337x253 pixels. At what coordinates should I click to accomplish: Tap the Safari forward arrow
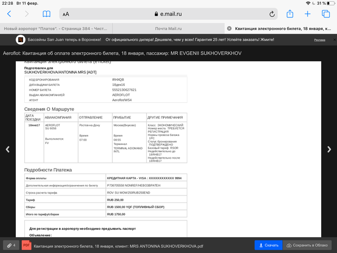tap(27, 14)
